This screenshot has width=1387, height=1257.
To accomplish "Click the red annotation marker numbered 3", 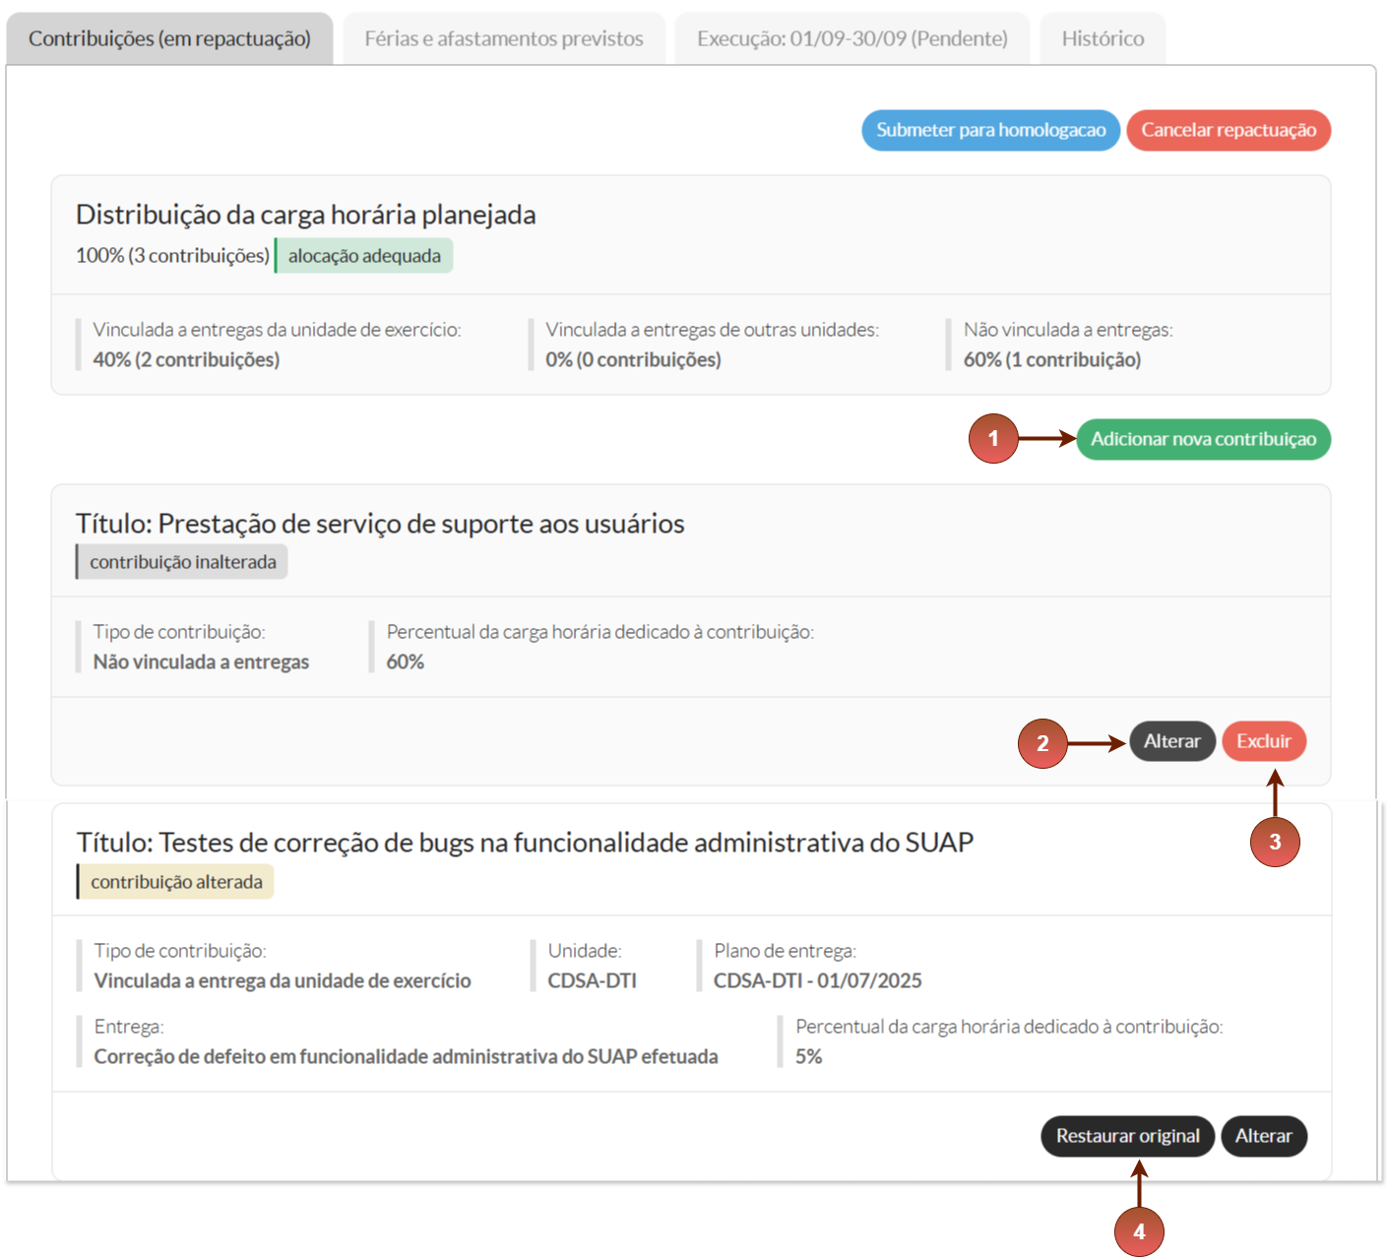I will 1275,843.
